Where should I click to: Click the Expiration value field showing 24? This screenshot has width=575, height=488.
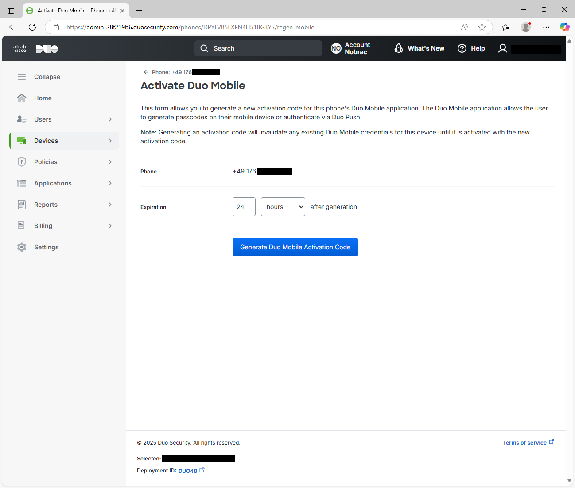[244, 207]
